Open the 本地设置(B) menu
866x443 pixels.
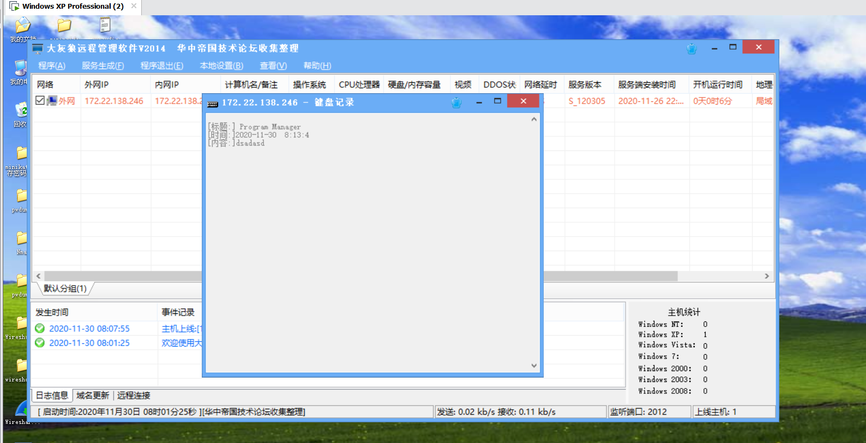pos(221,66)
